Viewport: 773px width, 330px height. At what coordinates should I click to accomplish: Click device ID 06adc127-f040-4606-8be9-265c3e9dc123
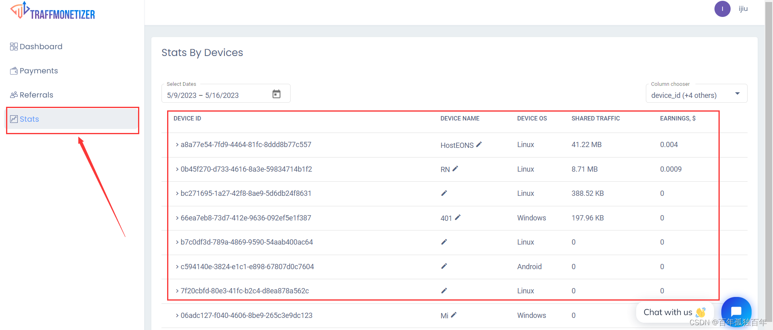[x=247, y=315]
